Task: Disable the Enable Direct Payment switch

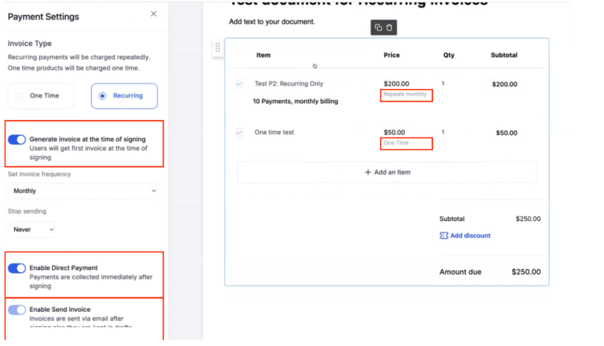Action: pyautogui.click(x=17, y=268)
